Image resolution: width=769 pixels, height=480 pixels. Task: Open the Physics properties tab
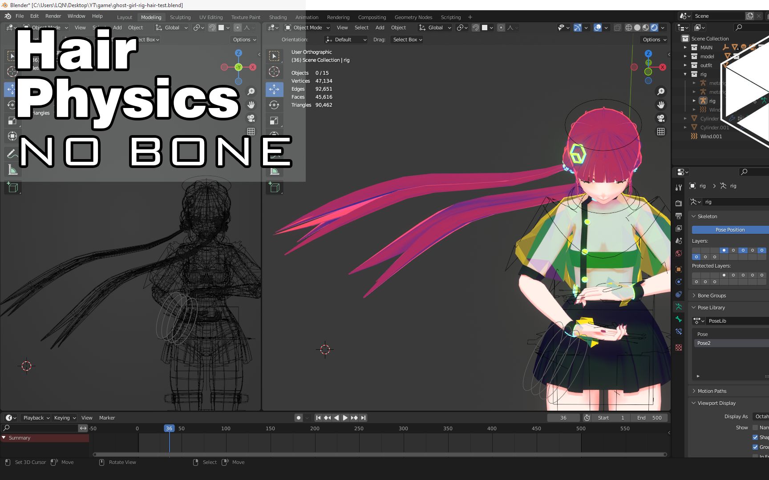click(678, 282)
